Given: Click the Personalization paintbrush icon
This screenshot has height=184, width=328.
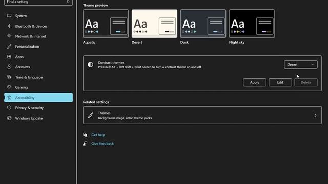Looking at the screenshot, I should (9, 47).
